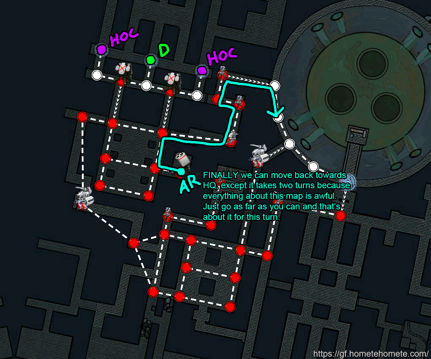Select the bottom-right corner red node of the lower grid
Image resolution: width=431 pixels, height=359 pixels.
[x=230, y=307]
